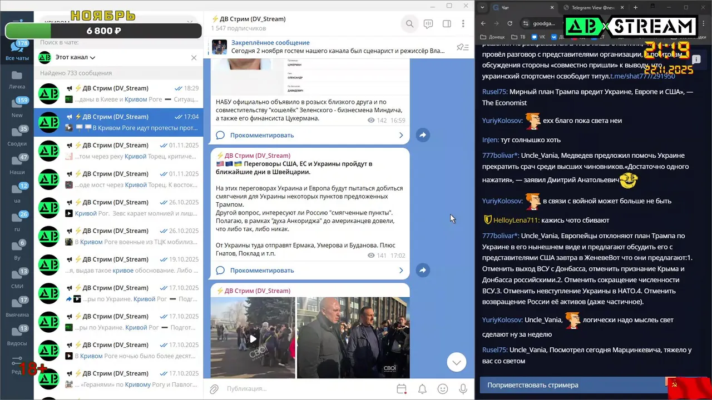Open the By folder

click(17, 251)
